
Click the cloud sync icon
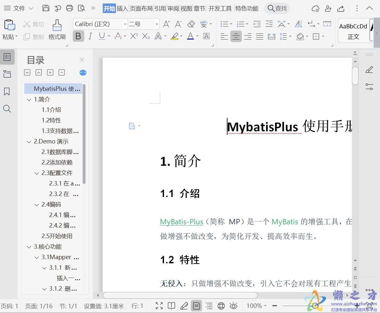tap(315, 9)
